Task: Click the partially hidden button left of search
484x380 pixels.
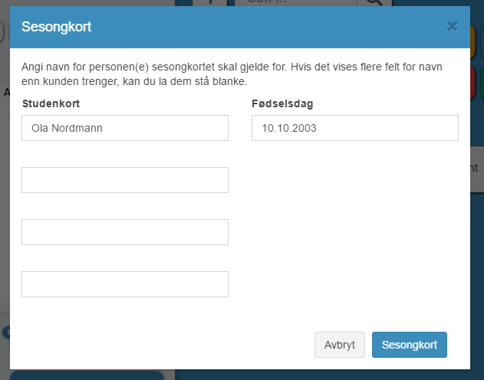Action: pos(210,3)
